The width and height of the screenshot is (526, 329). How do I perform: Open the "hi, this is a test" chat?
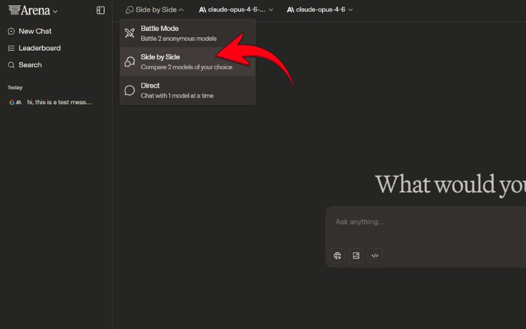[58, 102]
